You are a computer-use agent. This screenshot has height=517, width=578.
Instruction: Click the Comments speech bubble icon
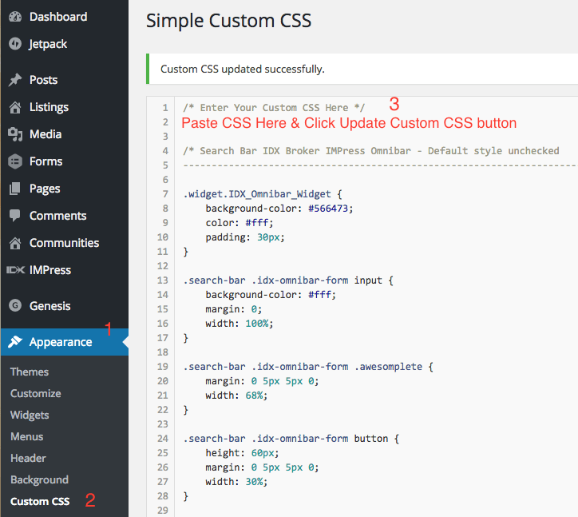coord(15,216)
